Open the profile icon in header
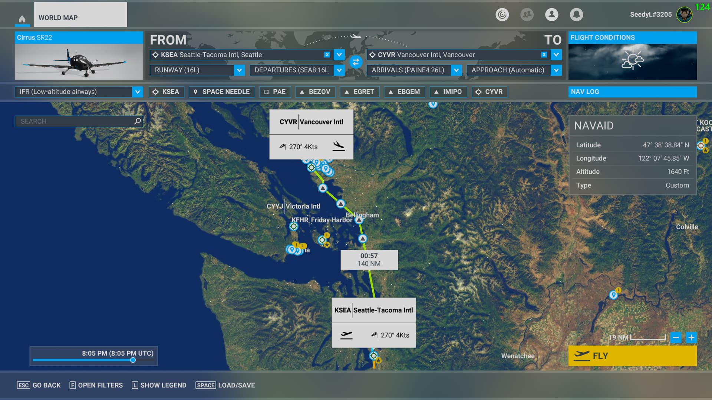 [x=551, y=14]
